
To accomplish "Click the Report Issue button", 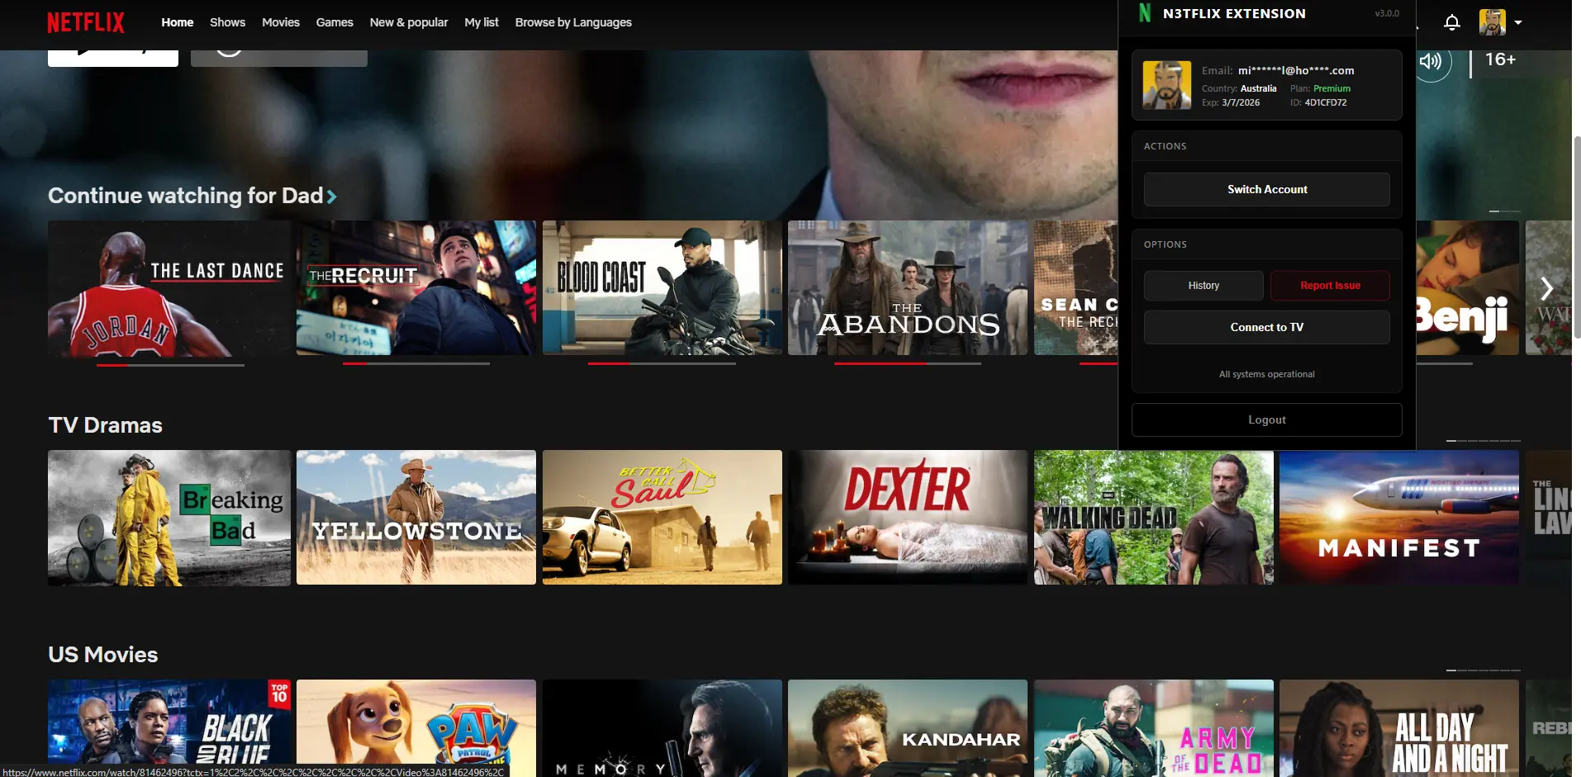I will pos(1330,286).
